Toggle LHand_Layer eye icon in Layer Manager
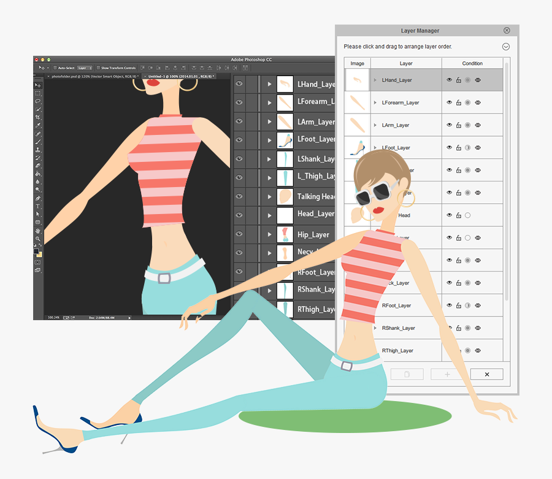The image size is (552, 479). pos(449,80)
